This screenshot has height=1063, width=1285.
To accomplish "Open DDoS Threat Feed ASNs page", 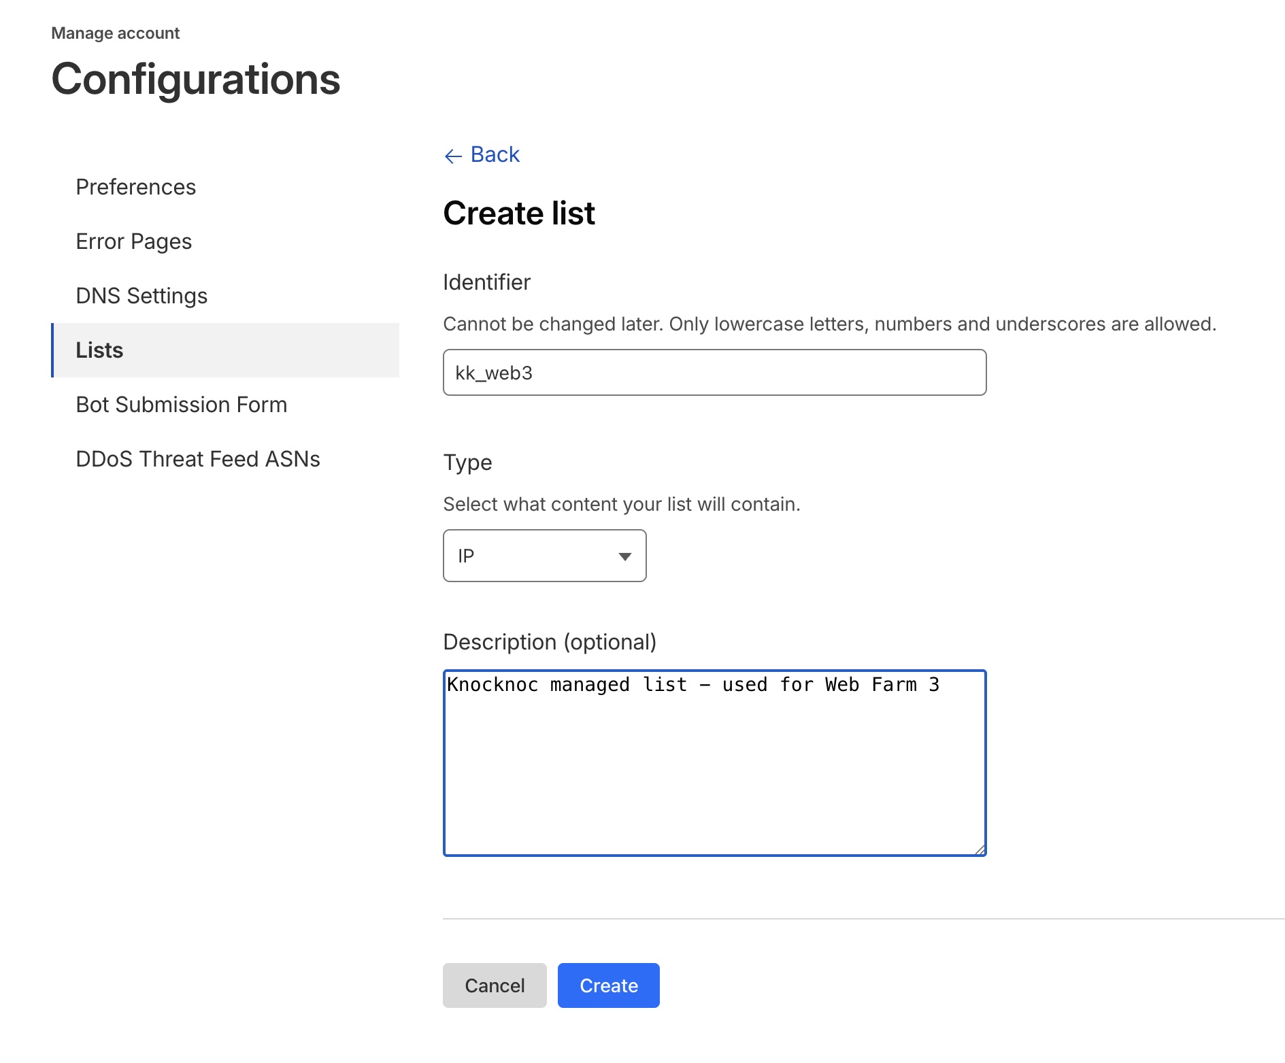I will (x=197, y=459).
